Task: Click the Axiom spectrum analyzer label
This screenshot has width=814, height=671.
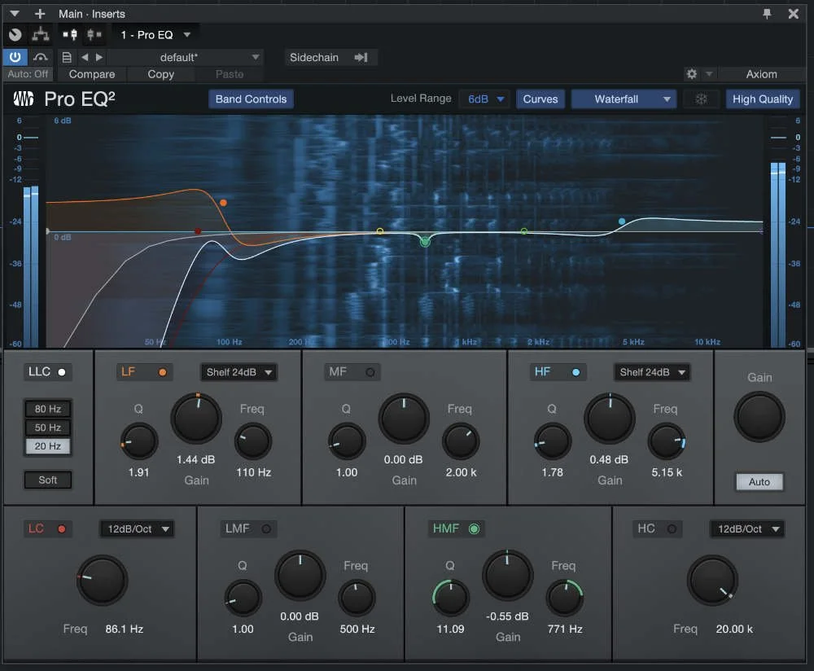Action: [762, 73]
